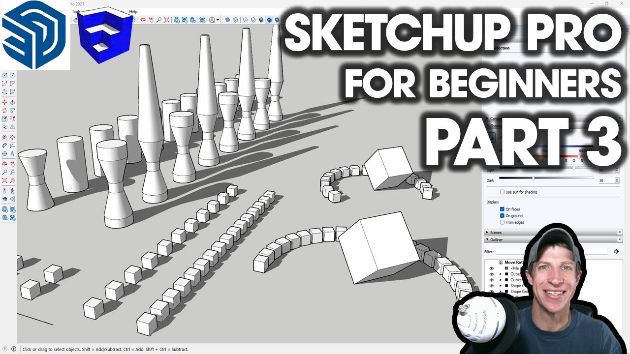Viewport: 630px width, 354px height.
Task: Click the user account icon in top toolbar
Action: [x=212, y=20]
